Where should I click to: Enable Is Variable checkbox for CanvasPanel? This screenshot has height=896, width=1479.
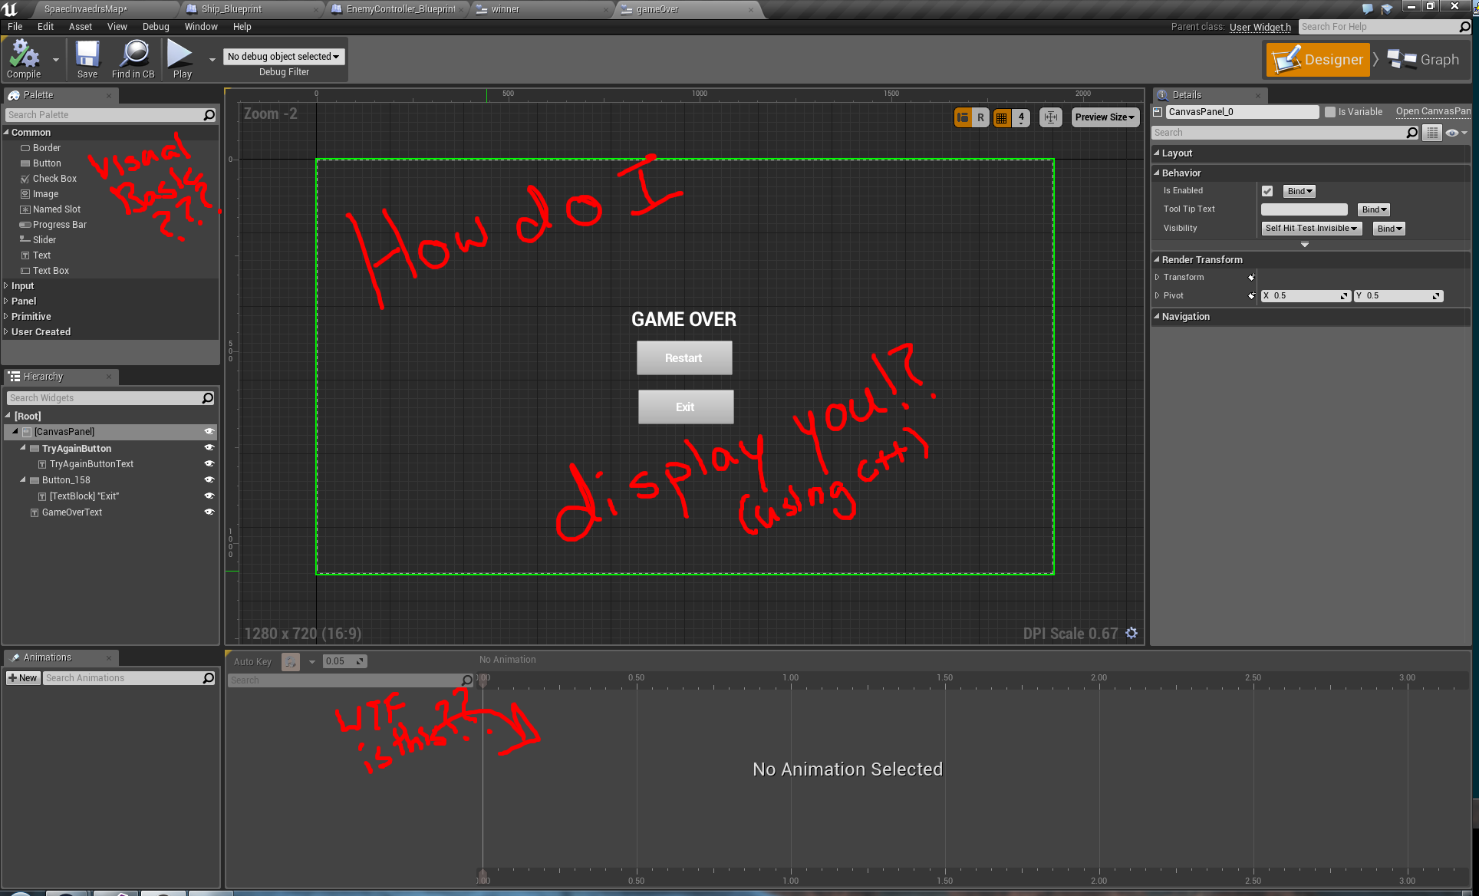tap(1328, 111)
